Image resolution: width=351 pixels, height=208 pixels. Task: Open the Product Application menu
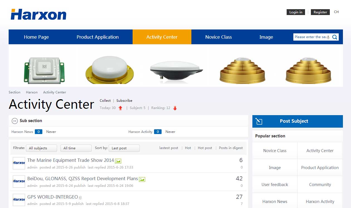(97, 37)
